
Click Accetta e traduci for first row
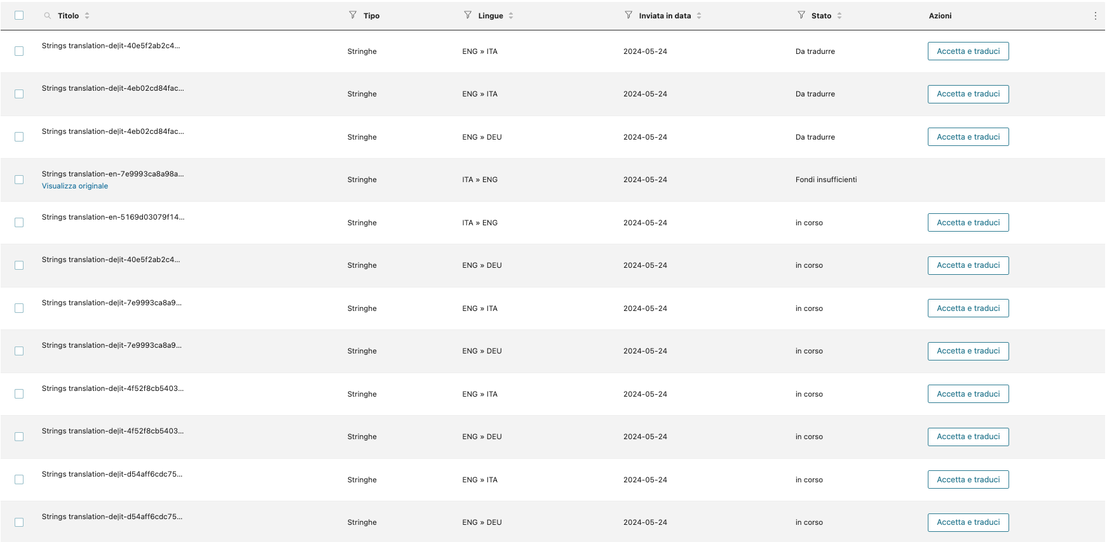[x=968, y=51]
